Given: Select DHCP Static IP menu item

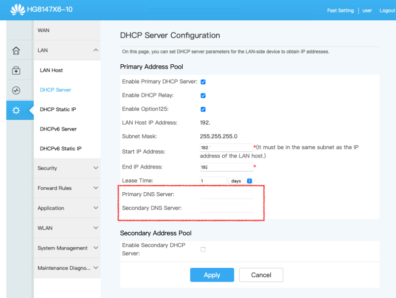Looking at the screenshot, I should (57, 110).
